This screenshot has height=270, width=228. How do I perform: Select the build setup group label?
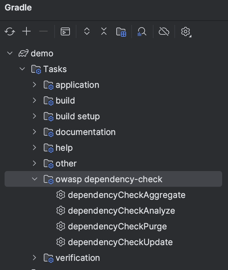pos(78,116)
